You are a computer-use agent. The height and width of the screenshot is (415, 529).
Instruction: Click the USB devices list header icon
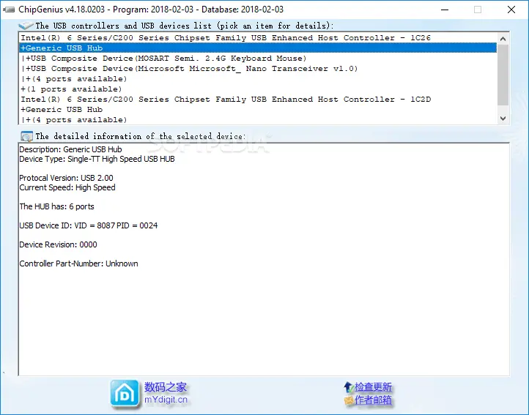26,26
